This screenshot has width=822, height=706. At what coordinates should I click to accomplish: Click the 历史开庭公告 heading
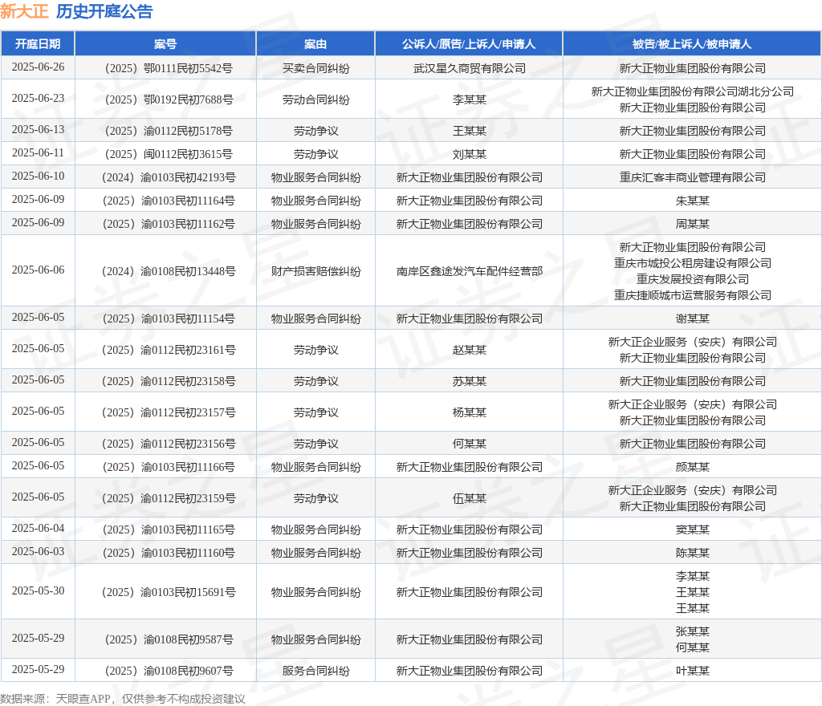pyautogui.click(x=104, y=11)
